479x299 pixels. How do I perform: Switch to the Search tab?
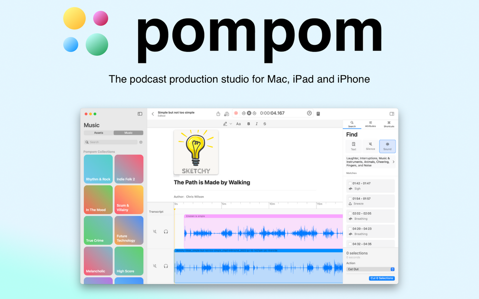tap(352, 124)
